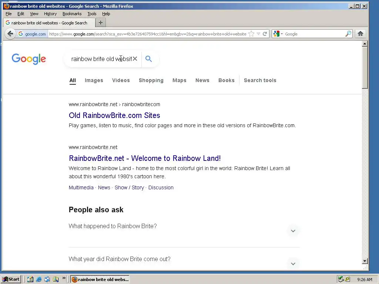The image size is (379, 284).
Task: Click the blue Google search magnifier button
Action: 149,59
